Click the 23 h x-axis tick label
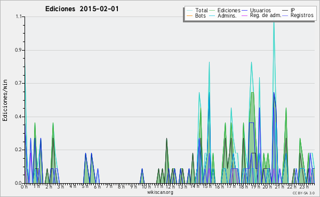Image resolution: width=320 pixels, height=197 pixels. [304, 187]
